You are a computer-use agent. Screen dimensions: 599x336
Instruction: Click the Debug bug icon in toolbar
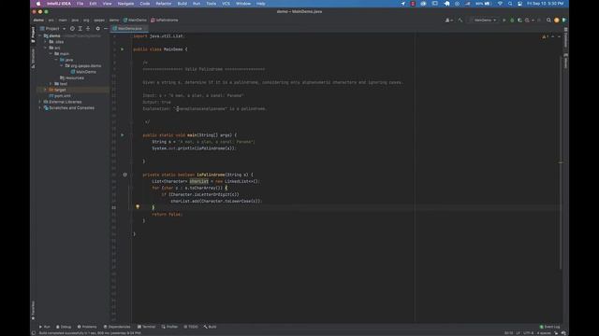pos(512,21)
